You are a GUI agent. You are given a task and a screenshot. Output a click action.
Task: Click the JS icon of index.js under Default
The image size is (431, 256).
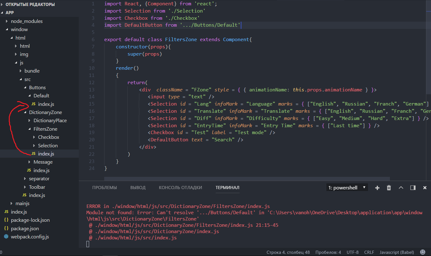coord(33,104)
